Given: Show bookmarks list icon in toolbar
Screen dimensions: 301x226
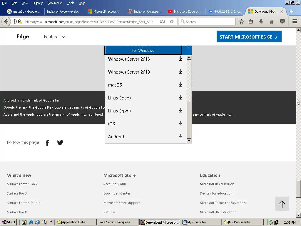Looking at the screenshot, I should 251,21.
